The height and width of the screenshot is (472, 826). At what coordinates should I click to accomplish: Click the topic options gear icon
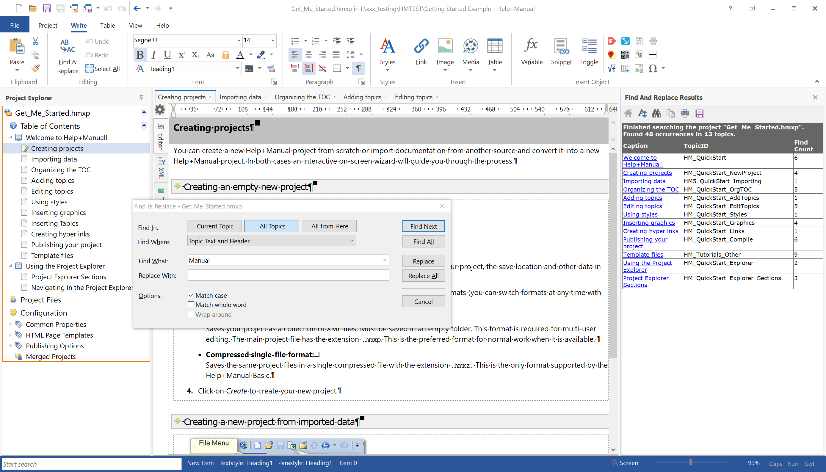click(160, 109)
